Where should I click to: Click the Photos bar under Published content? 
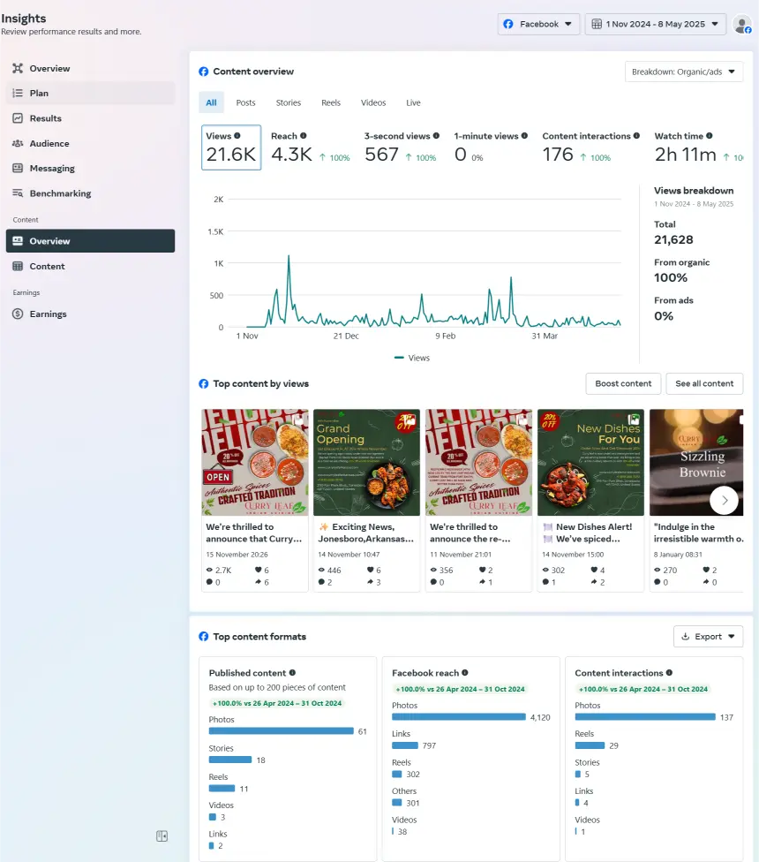click(x=282, y=731)
